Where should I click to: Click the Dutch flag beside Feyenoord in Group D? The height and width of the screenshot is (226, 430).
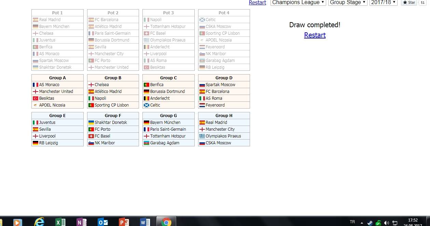pos(202,105)
